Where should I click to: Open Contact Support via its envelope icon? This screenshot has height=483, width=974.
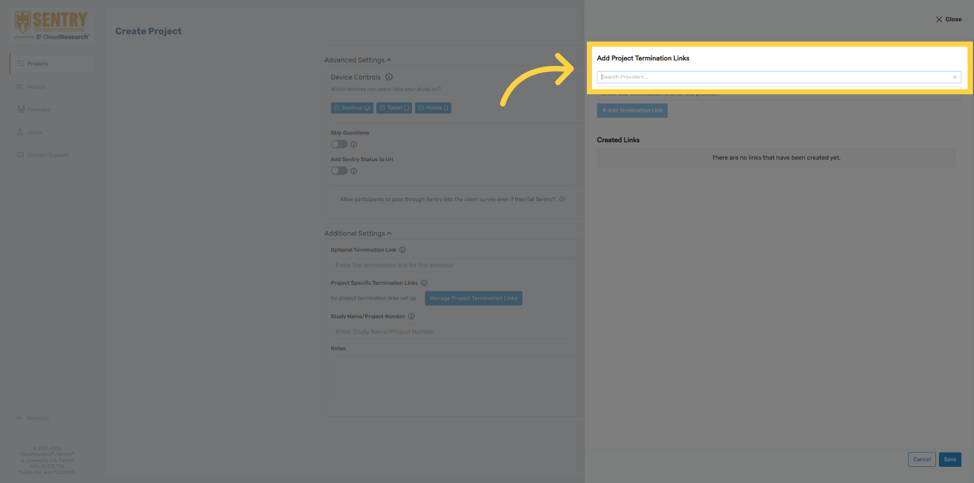(20, 155)
